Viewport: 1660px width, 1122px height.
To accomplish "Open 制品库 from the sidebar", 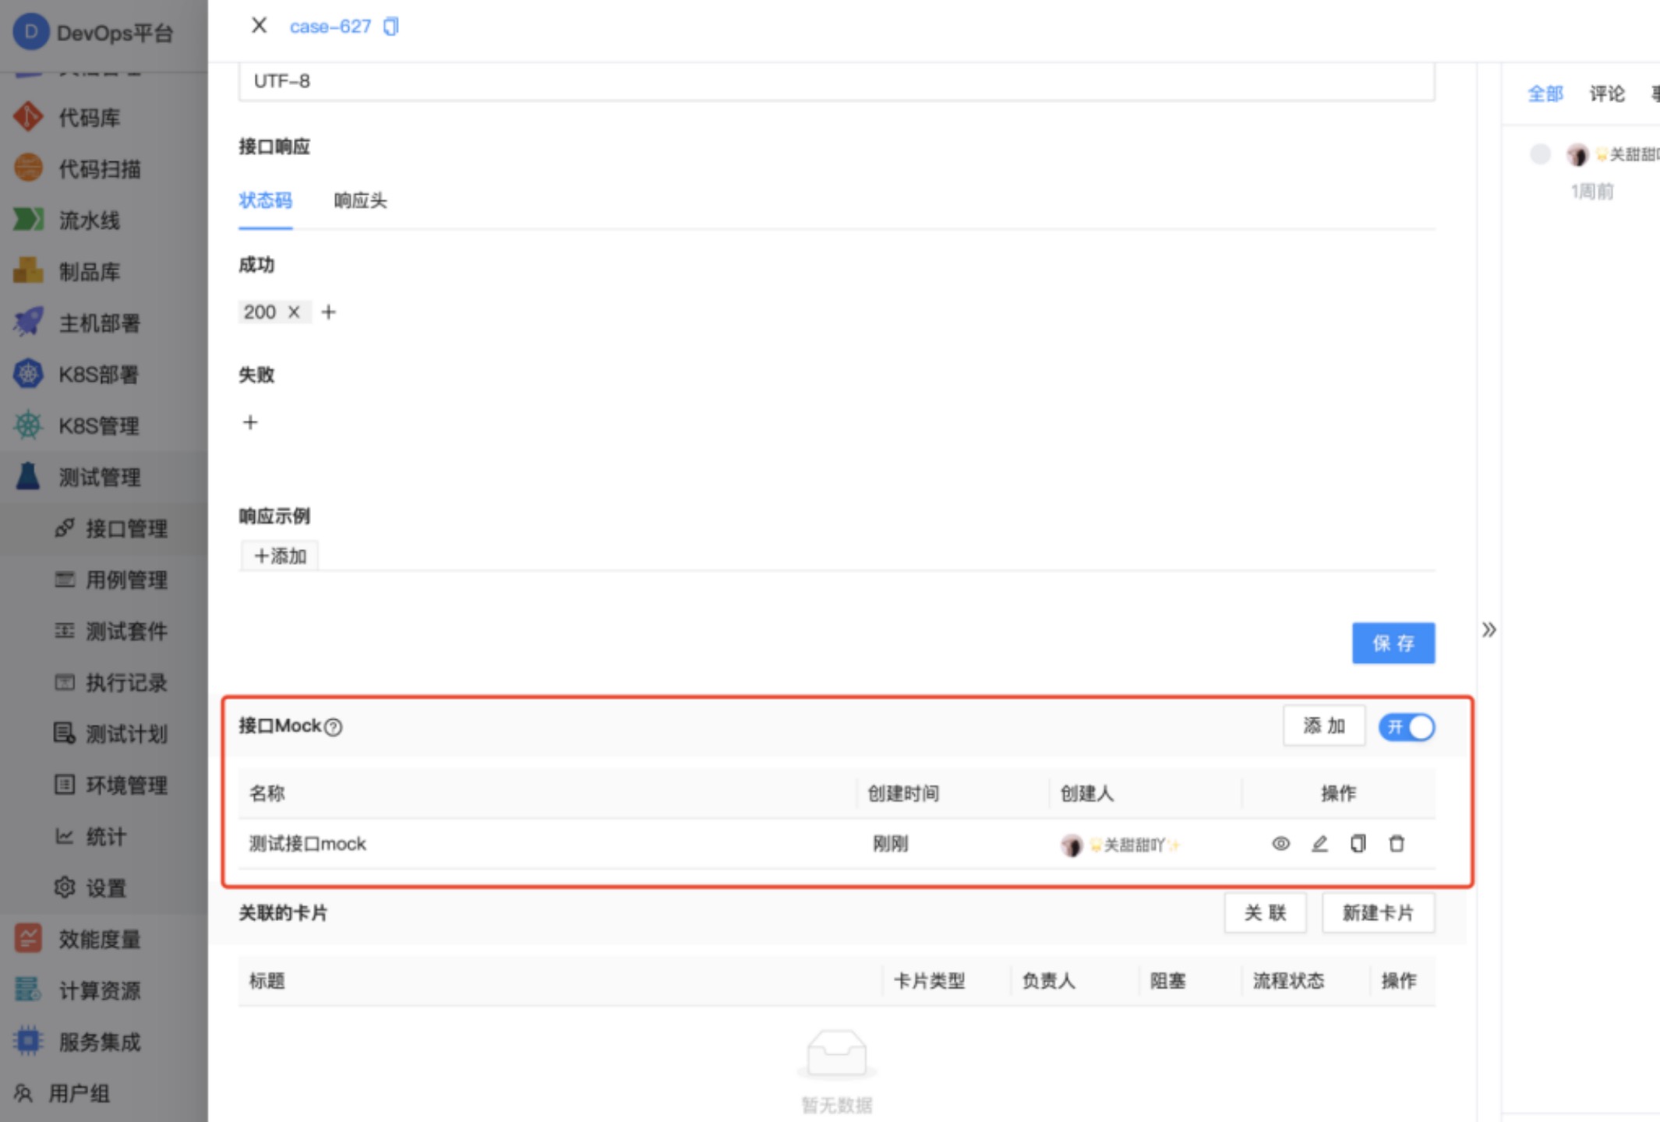I will pyautogui.click(x=28, y=272).
